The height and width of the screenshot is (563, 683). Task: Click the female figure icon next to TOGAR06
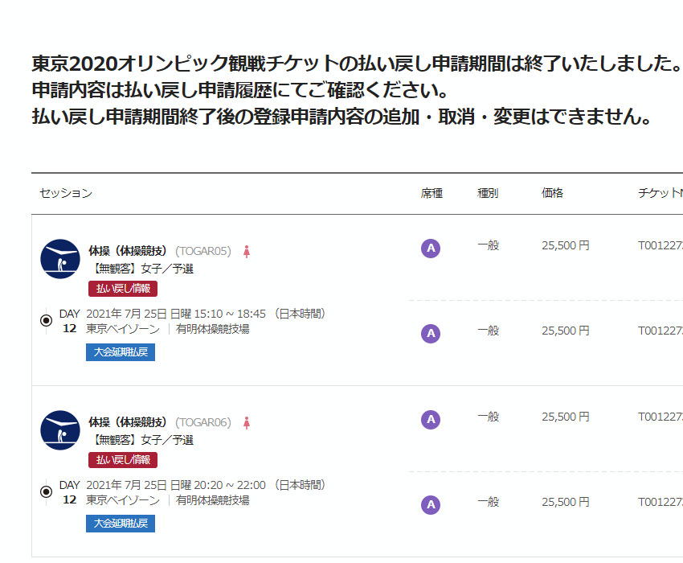pyautogui.click(x=247, y=423)
